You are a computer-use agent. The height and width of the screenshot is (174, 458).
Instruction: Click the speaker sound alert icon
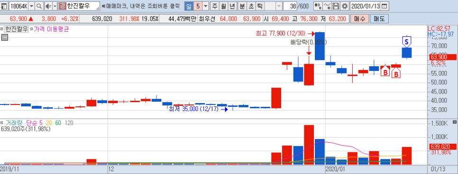[x=48, y=6]
